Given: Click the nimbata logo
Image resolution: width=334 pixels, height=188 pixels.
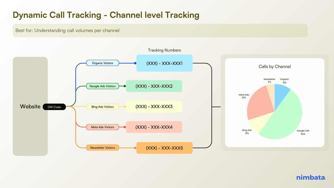Looking at the screenshot, I should pos(311,177).
